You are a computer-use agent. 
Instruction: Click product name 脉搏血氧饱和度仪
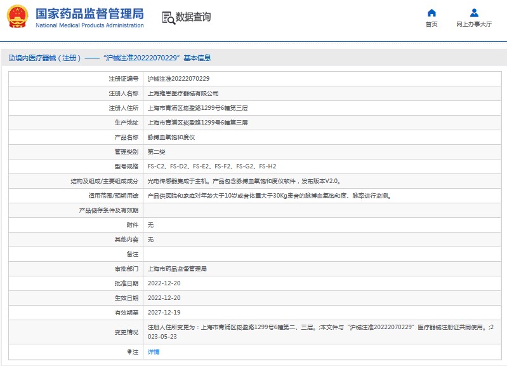click(x=171, y=137)
